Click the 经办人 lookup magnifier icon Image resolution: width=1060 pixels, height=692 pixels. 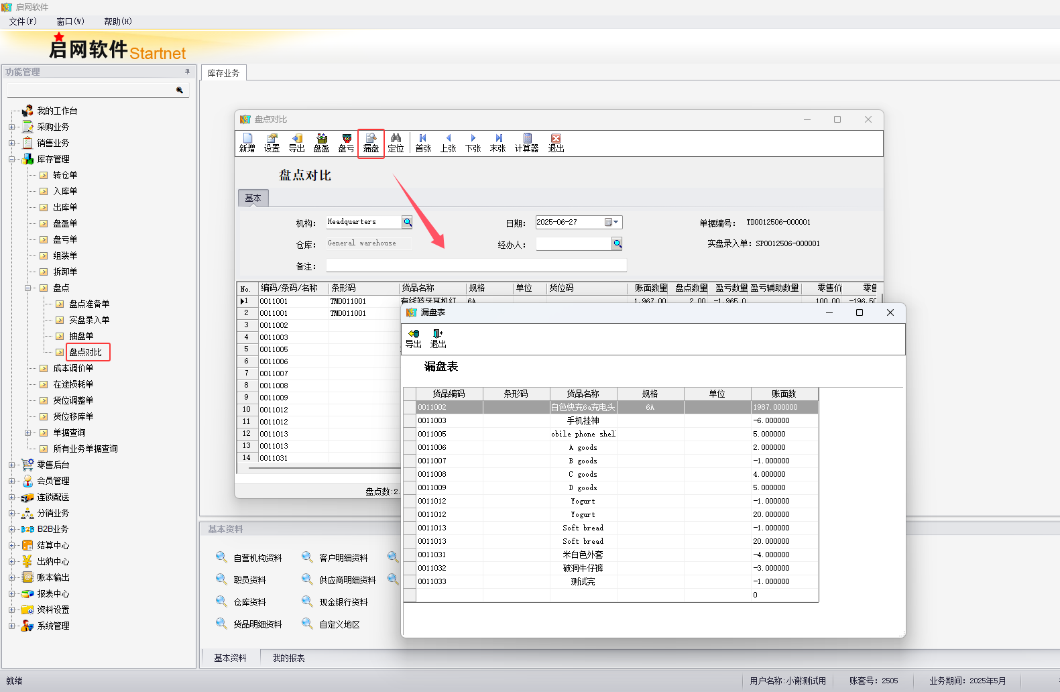(617, 243)
